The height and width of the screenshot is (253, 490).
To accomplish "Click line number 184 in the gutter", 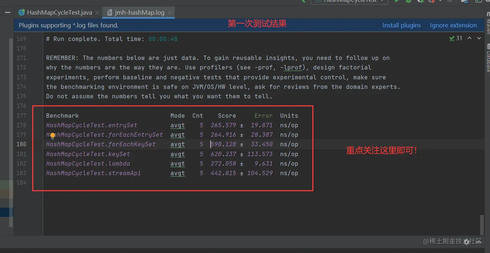I will (22, 183).
